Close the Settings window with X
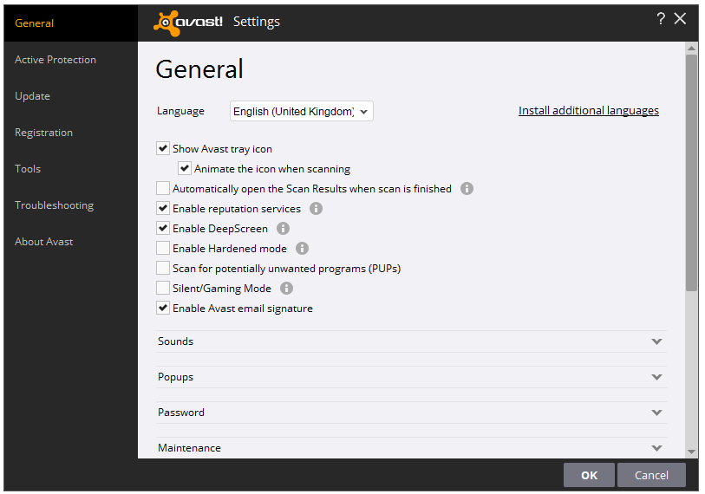The width and height of the screenshot is (705, 494). [680, 18]
